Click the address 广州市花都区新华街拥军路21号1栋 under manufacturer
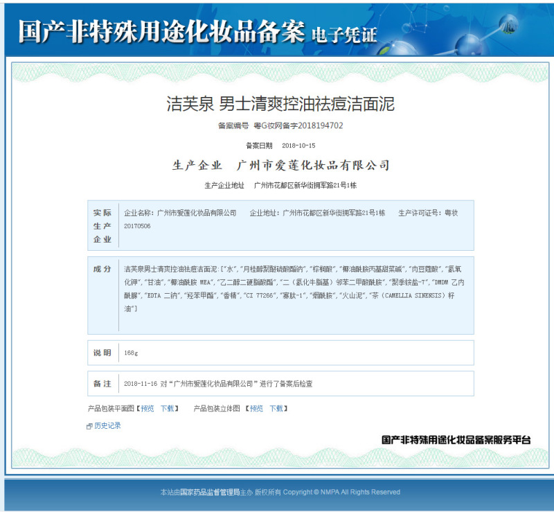This screenshot has height=512, width=554. click(x=305, y=185)
